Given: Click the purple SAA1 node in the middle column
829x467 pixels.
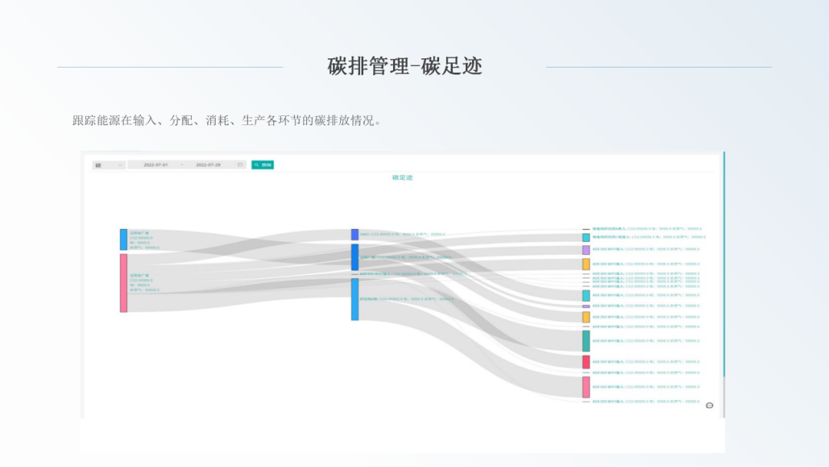Looking at the screenshot, I should click(x=354, y=234).
